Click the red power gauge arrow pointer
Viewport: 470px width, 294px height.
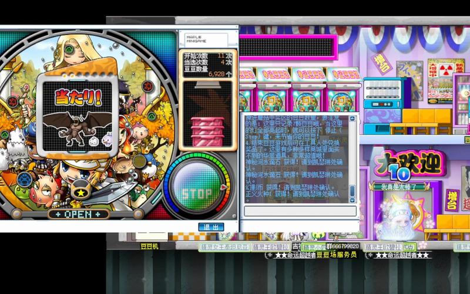click(224, 187)
